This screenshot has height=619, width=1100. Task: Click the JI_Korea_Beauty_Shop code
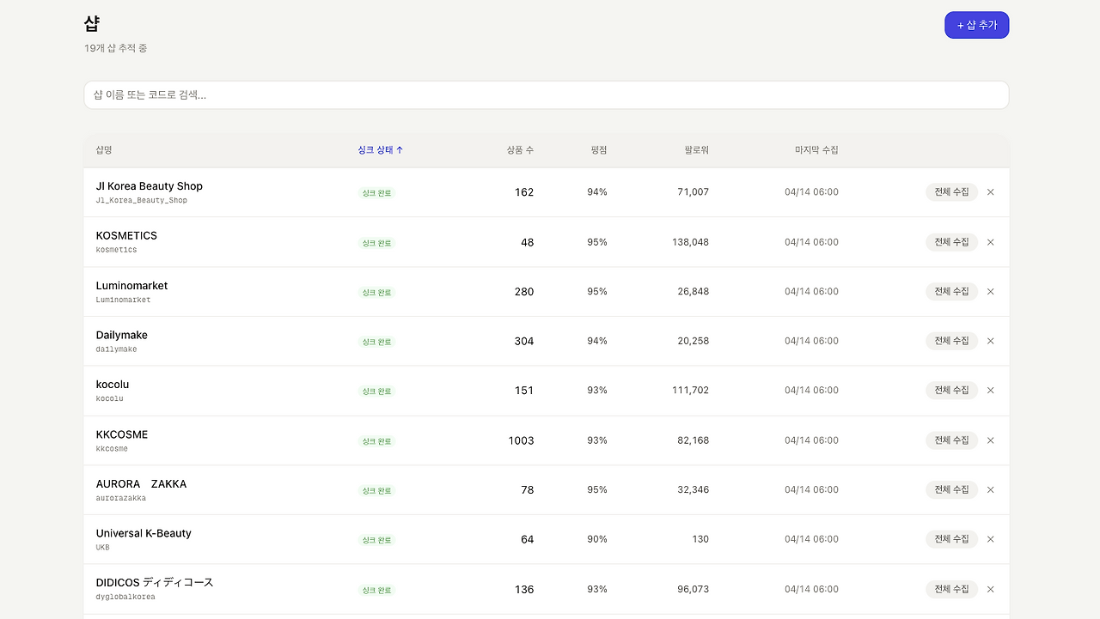click(142, 201)
